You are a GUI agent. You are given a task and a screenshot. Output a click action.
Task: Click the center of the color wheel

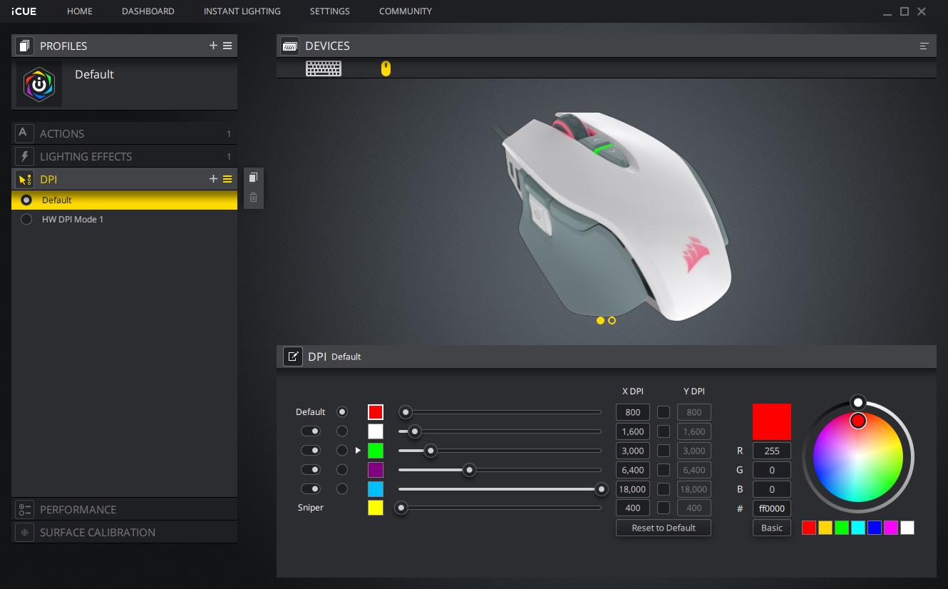tap(858, 457)
